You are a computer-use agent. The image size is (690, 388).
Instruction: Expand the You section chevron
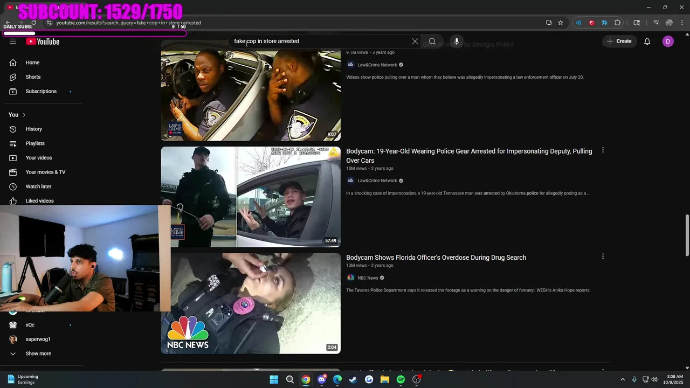[x=24, y=115]
